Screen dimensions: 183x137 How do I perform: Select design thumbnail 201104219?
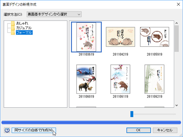pyautogui.click(x=120, y=37)
